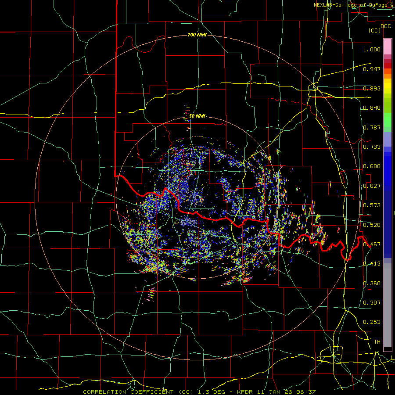Click the 0.520 legend value
Image resolution: width=395 pixels, height=395 pixels.
point(372,225)
